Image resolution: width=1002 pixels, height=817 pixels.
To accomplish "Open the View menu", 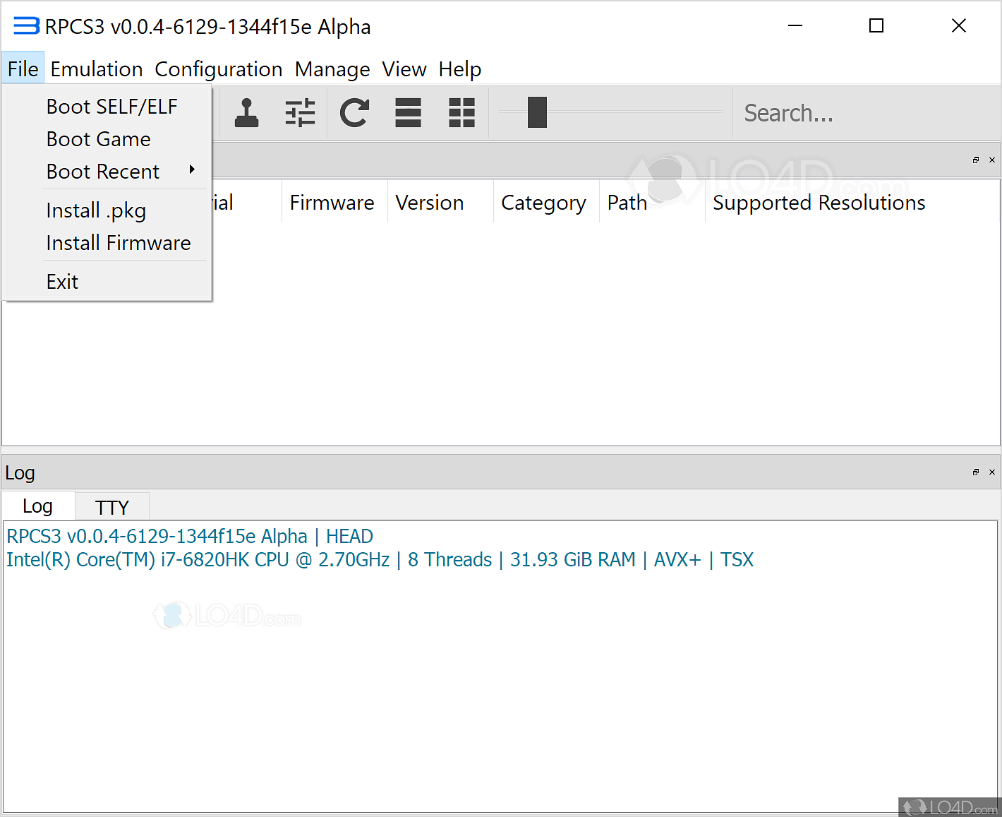I will (404, 69).
